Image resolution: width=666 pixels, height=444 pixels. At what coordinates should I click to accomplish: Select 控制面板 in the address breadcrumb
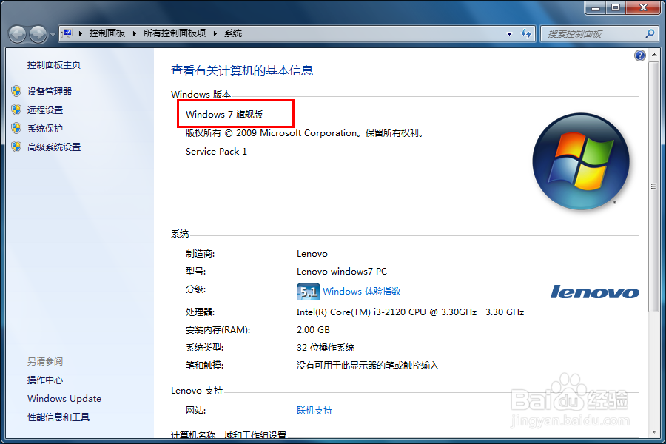click(107, 33)
